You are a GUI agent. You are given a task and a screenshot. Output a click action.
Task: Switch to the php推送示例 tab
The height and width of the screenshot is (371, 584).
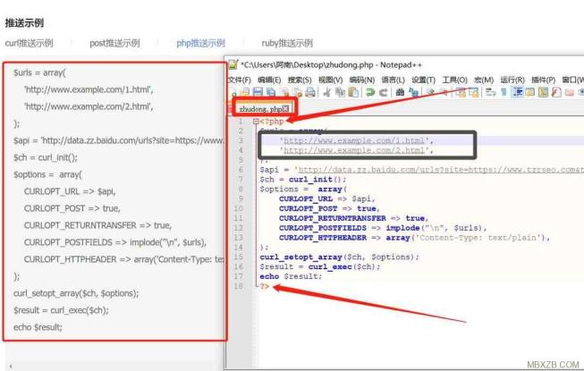(200, 43)
